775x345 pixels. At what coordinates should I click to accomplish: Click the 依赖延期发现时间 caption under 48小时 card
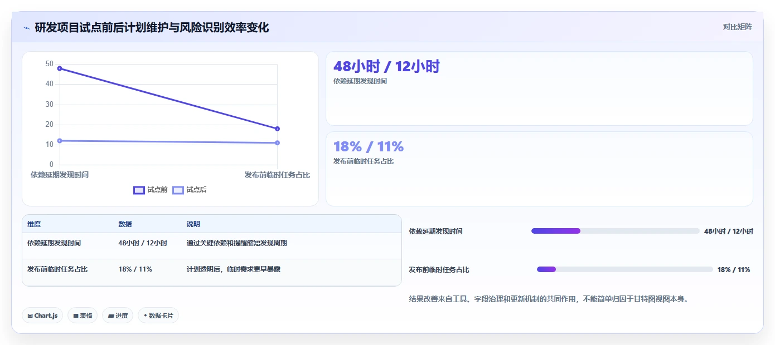(360, 81)
